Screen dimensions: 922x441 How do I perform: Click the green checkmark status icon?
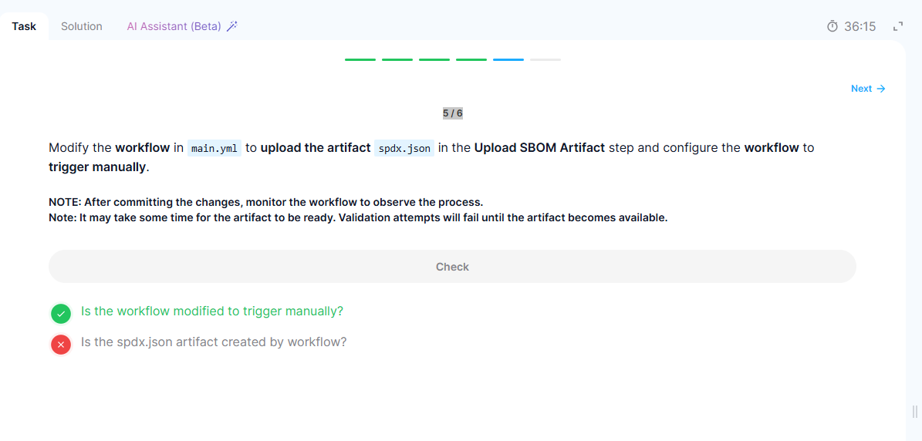click(61, 313)
